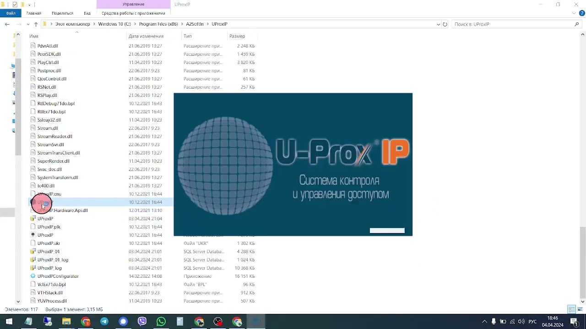Click the file icon of PdvrAtl.dll
Viewport: 586px width, 329px height.
click(33, 46)
